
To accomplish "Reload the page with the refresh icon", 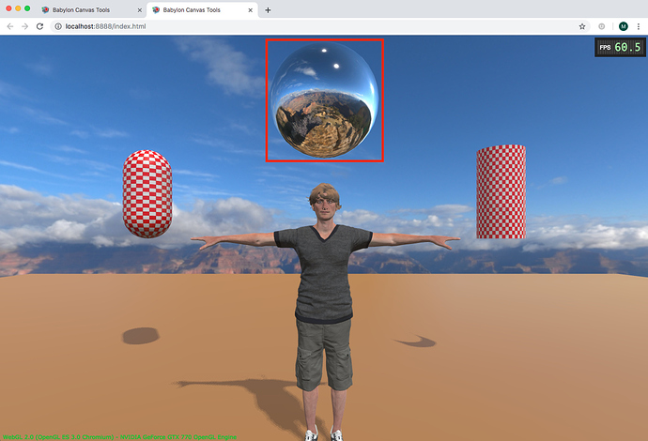I will pos(39,26).
